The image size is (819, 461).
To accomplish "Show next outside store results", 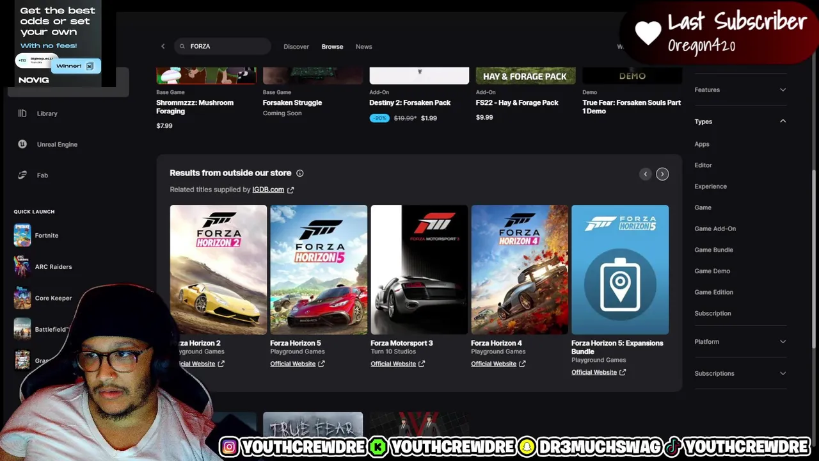I will pyautogui.click(x=662, y=174).
